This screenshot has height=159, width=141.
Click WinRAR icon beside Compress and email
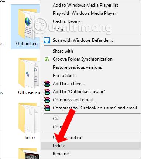tap(47, 100)
